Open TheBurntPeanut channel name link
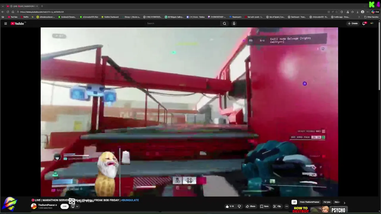 (x=46, y=205)
